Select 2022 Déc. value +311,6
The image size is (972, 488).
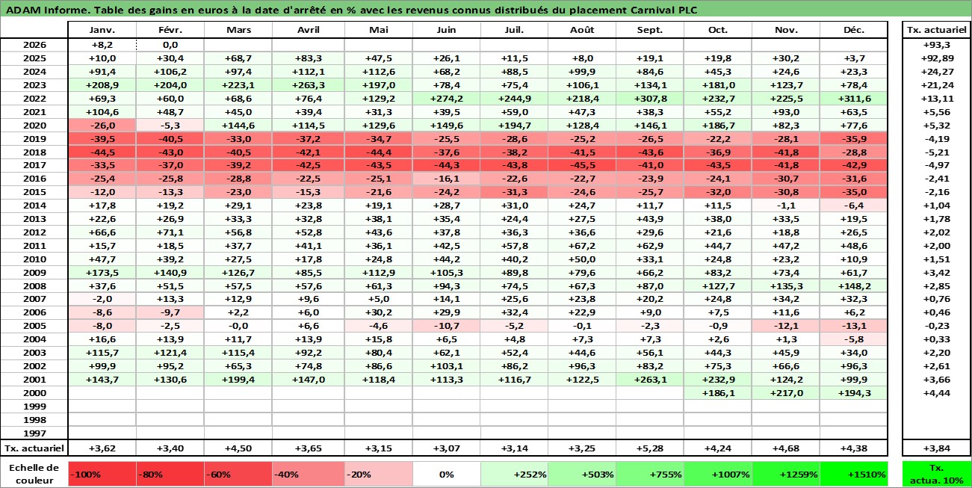point(854,99)
